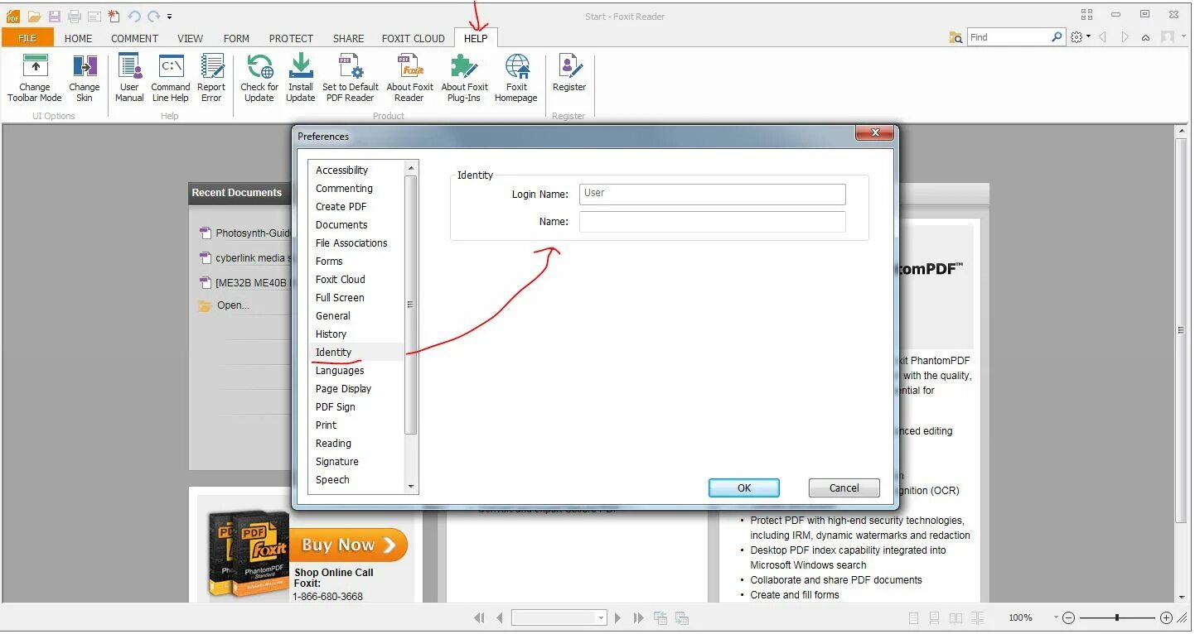The image size is (1195, 634).
Task: Click the folder search icon beside Find
Action: [956, 37]
